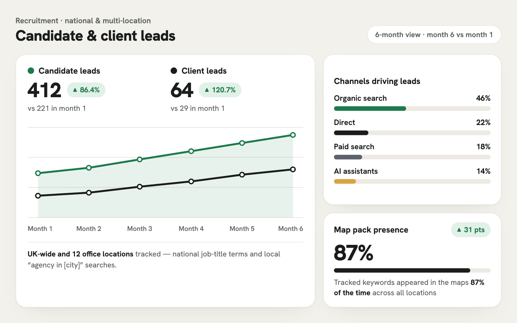
Task: Click the large '87%' map pack figure
Action: [x=354, y=253]
